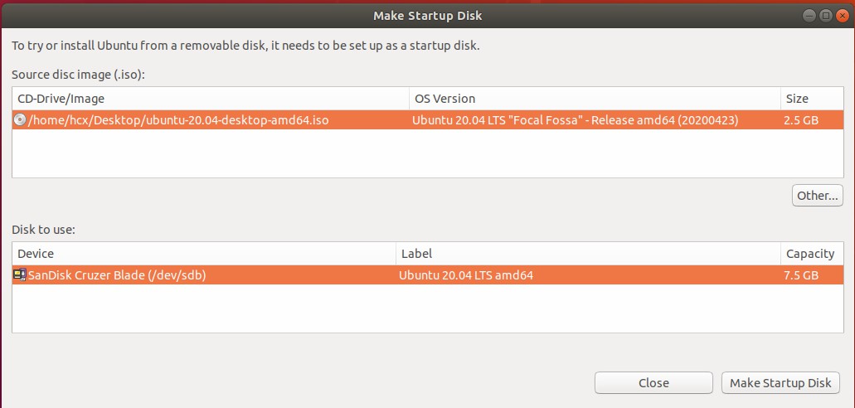The height and width of the screenshot is (408, 855).
Task: Click the USB drive icon for SanDisk
Action: (20, 275)
